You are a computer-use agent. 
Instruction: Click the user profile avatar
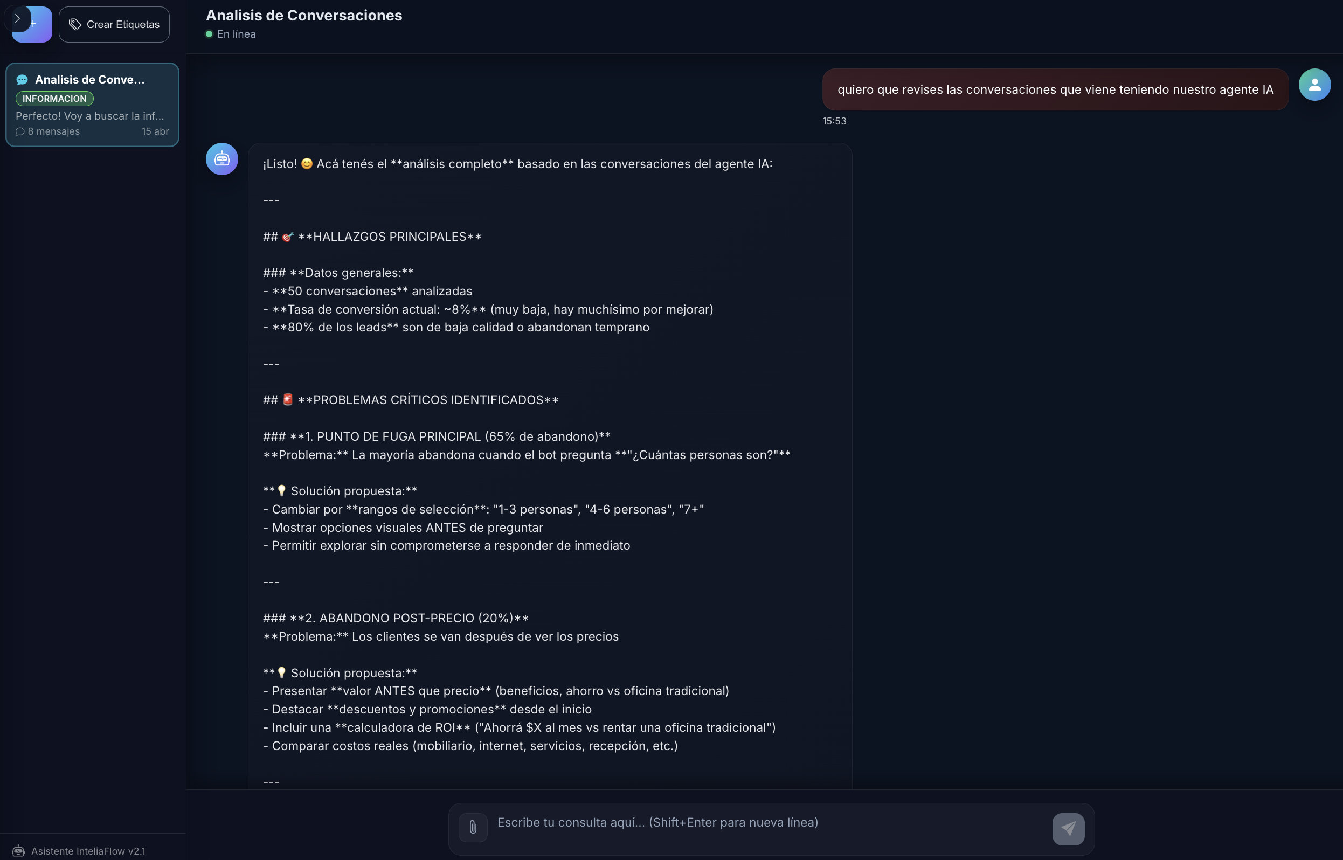click(x=1314, y=85)
